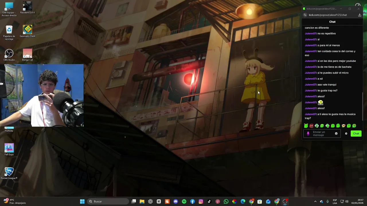The height and width of the screenshot is (206, 367).
Task: Select the Bongo Cat desktop icon
Action: tap(28, 55)
